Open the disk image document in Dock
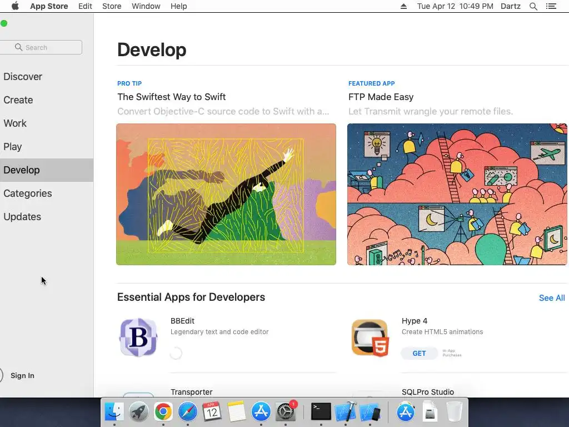Image resolution: width=569 pixels, height=427 pixels. pos(430,412)
